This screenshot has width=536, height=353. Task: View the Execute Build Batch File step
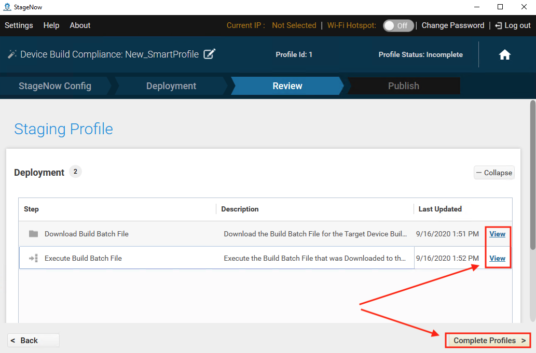[x=497, y=258]
